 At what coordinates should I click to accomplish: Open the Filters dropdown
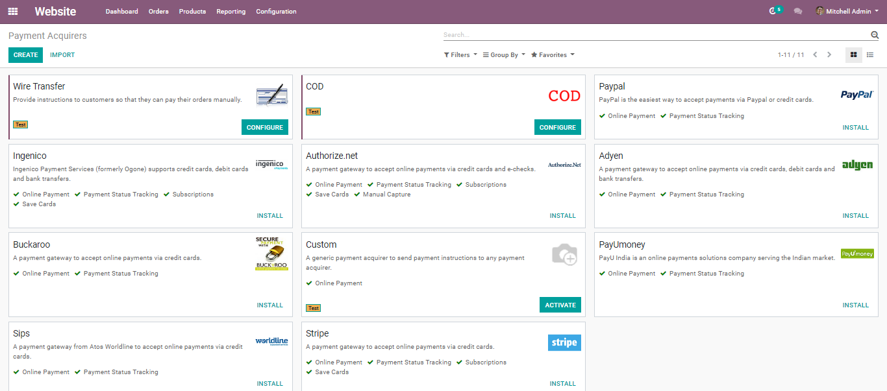[x=460, y=55]
